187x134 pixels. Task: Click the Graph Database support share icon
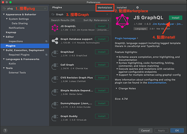[55, 41]
